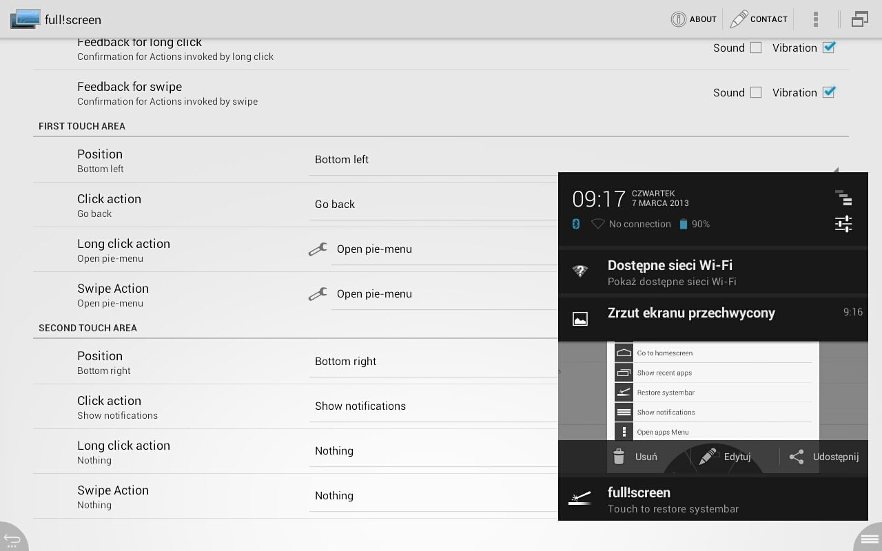Viewport: 882px width, 551px height.
Task: Open the Contact option
Action: click(x=759, y=19)
